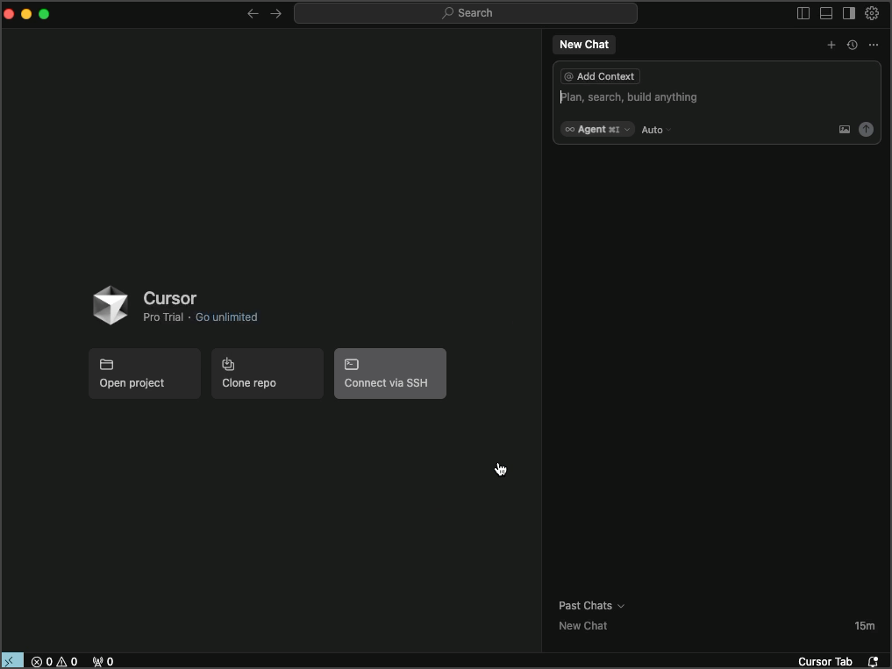Open the remote window status bar icon
Screen dimensions: 892x669
(12, 661)
